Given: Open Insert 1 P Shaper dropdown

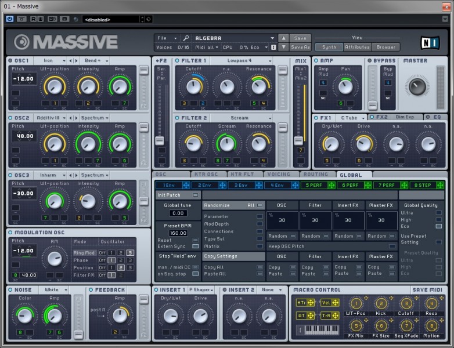Looking at the screenshot, I should pos(201,290).
